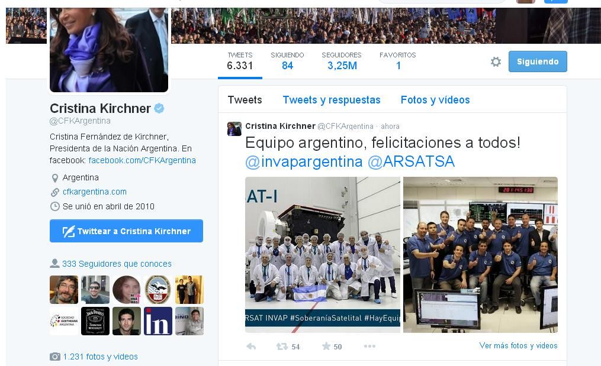Image resolution: width=601 pixels, height=366 pixels.
Task: Click the reply arrow icon under the tweet
Action: click(x=251, y=346)
